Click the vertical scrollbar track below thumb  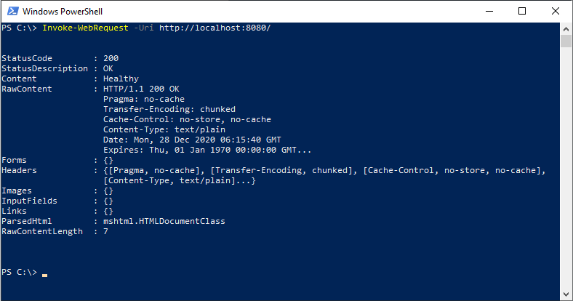pos(566,168)
